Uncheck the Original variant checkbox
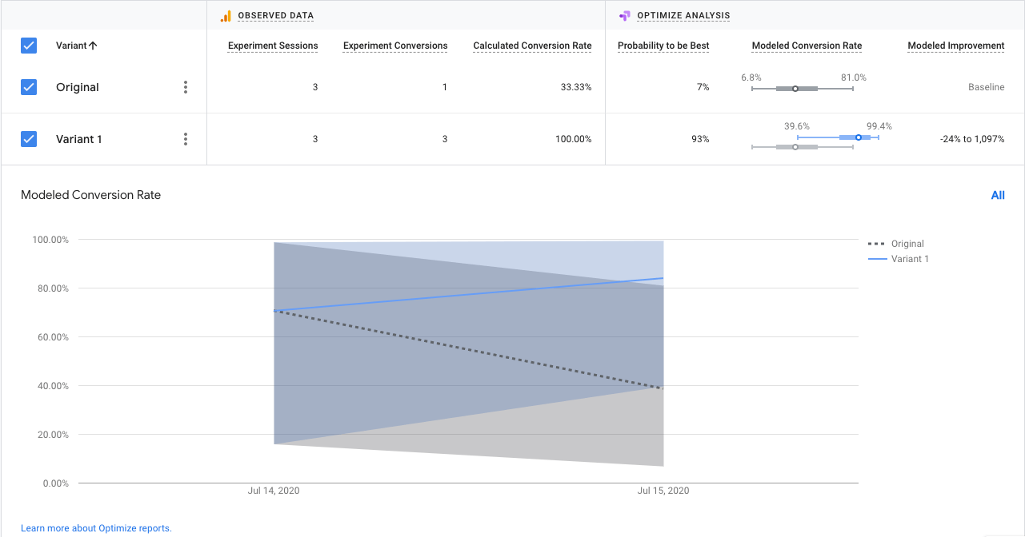 [x=29, y=87]
